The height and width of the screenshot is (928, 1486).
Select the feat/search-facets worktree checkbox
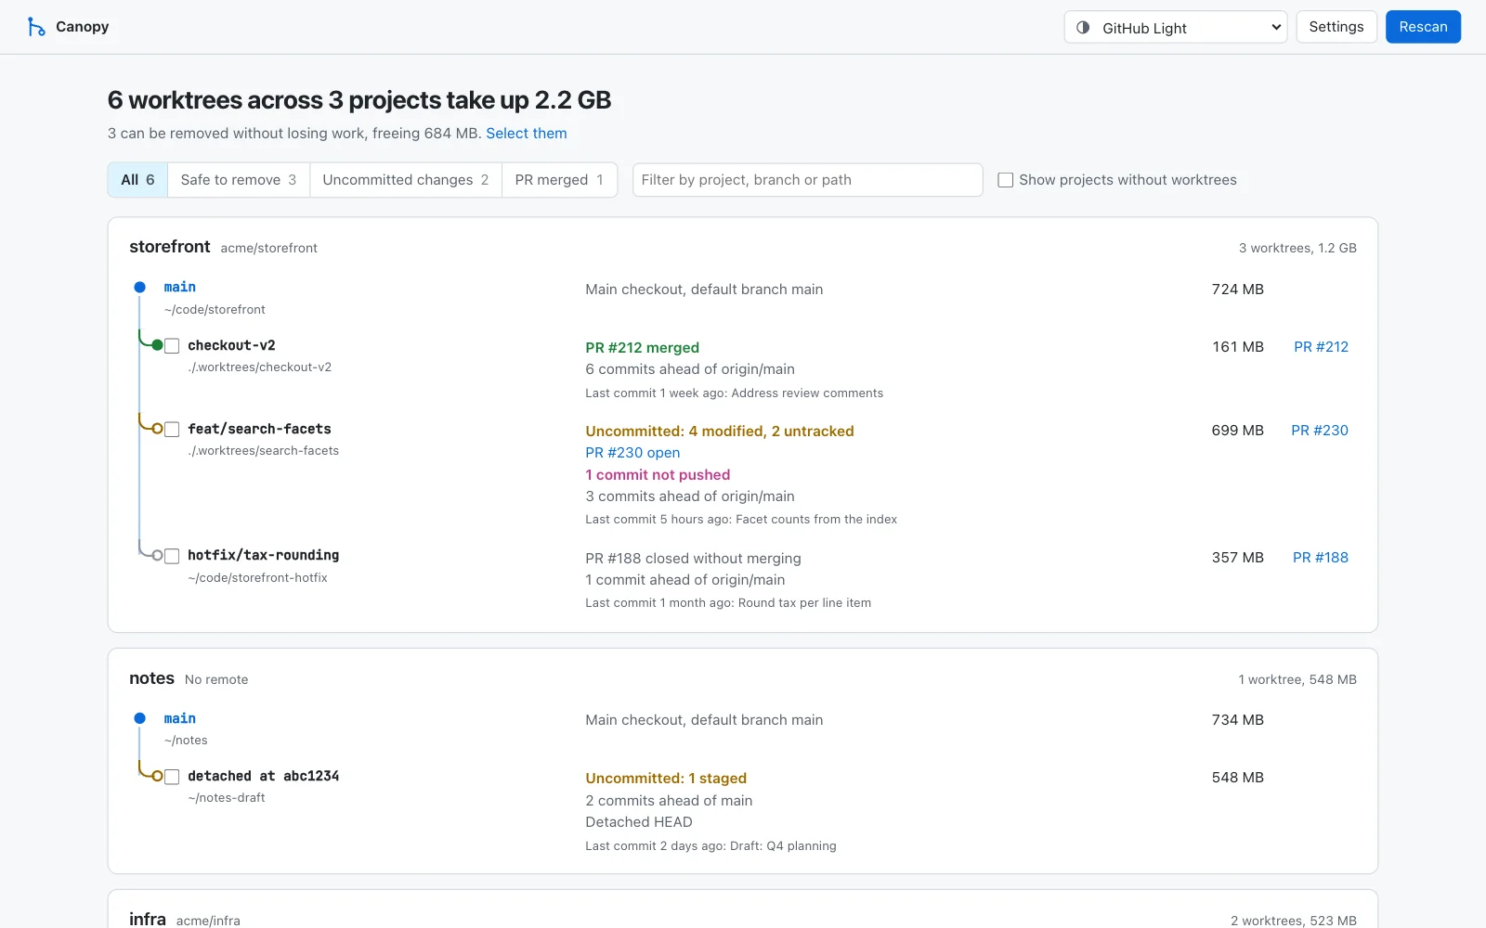[172, 430]
